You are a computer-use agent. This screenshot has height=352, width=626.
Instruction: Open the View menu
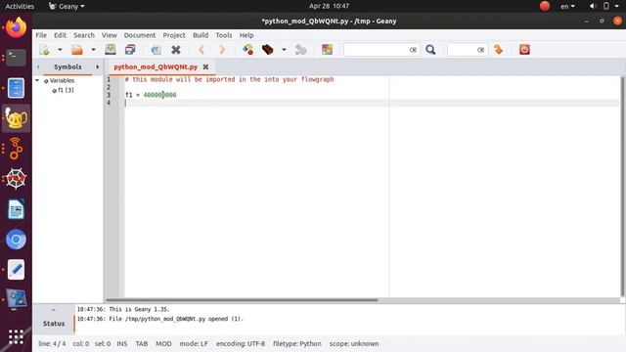[109, 35]
